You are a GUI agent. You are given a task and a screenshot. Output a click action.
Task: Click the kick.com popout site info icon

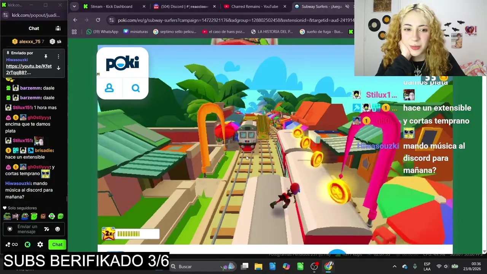[x=5, y=15]
